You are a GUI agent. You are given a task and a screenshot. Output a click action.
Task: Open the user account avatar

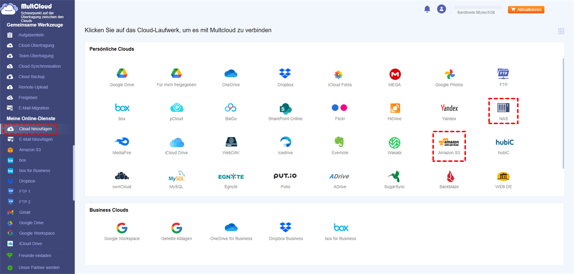pos(442,9)
